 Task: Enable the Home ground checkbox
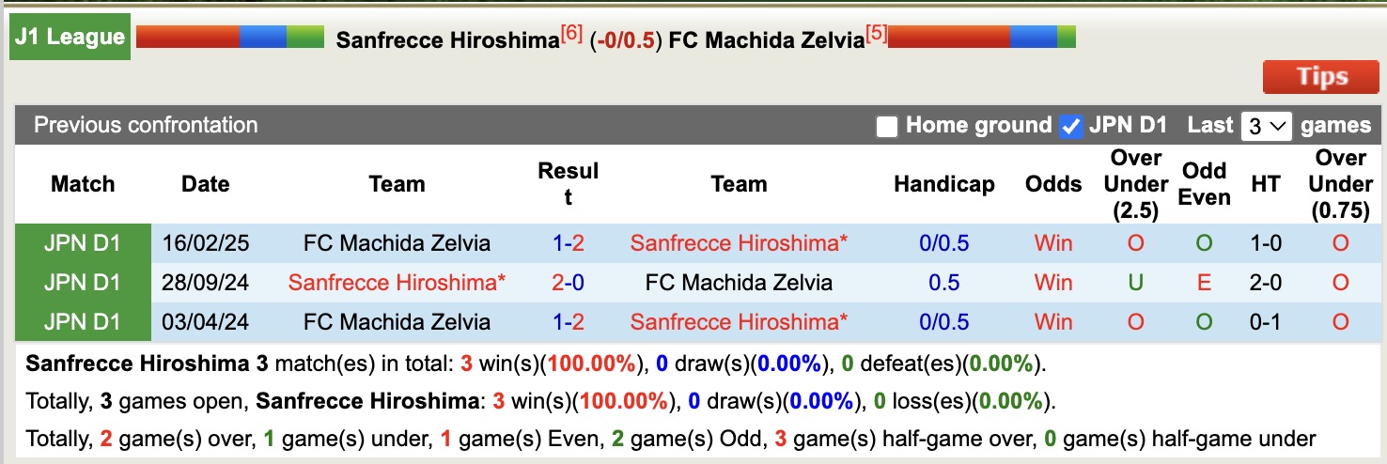886,127
